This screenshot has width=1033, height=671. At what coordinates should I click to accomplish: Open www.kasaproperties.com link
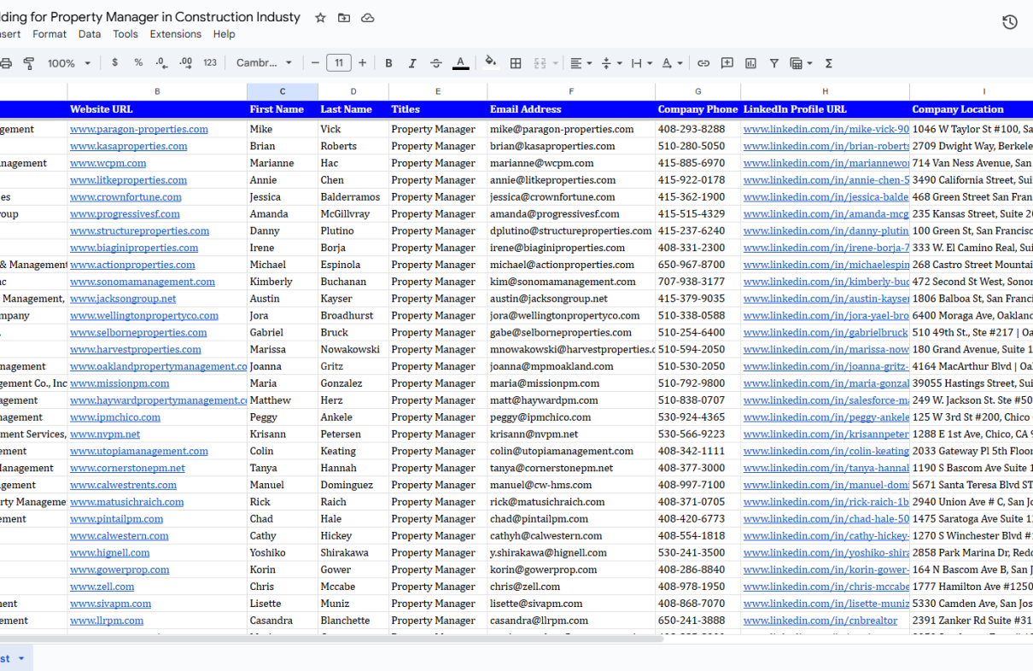(129, 146)
